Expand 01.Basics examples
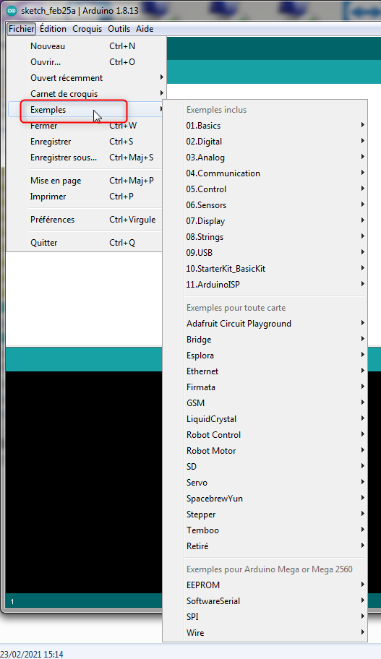 tap(265, 126)
